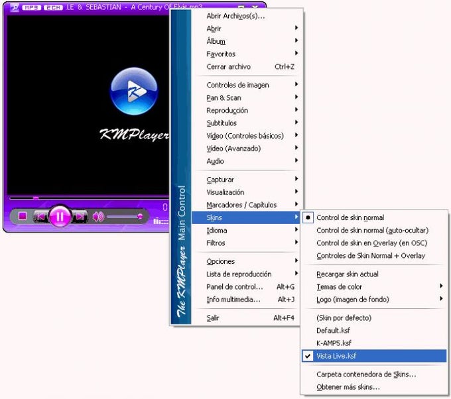Open Vídeo (Controles básicos) submenu
451x399 pixels.
tap(247, 135)
